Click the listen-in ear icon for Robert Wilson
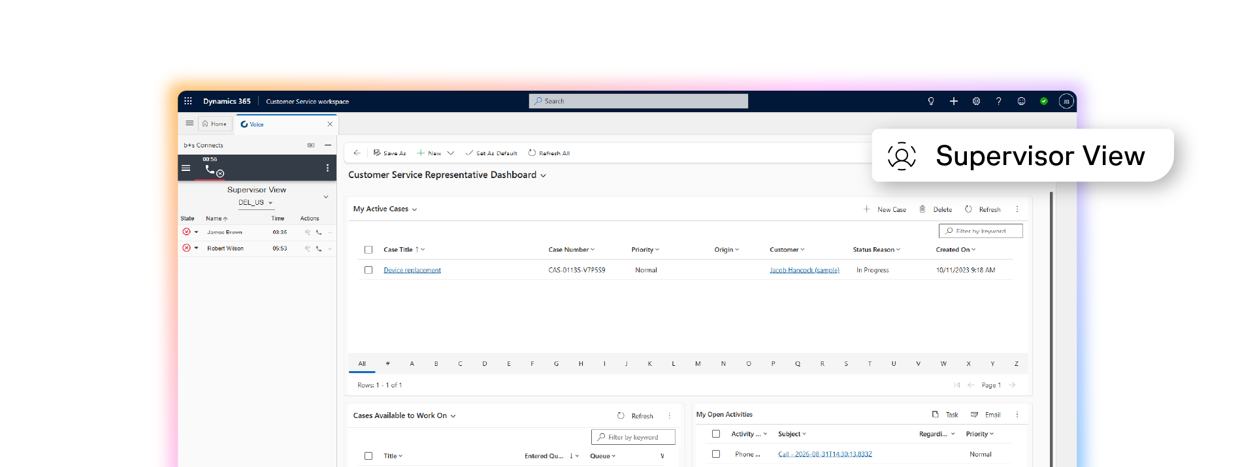1255x467 pixels. pos(308,249)
